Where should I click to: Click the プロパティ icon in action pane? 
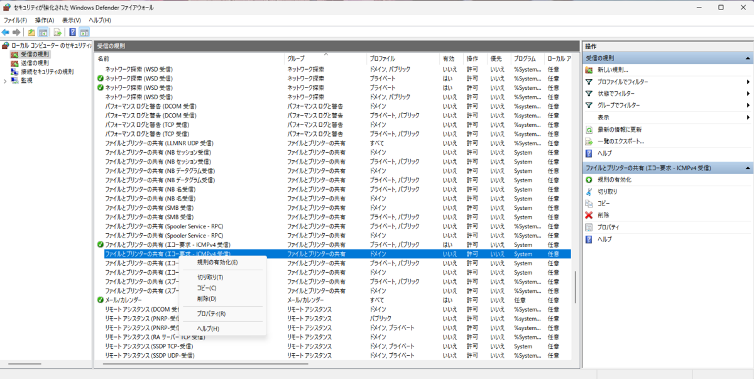[x=589, y=227]
